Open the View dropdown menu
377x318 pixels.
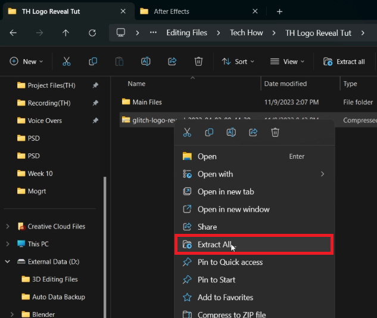(287, 61)
